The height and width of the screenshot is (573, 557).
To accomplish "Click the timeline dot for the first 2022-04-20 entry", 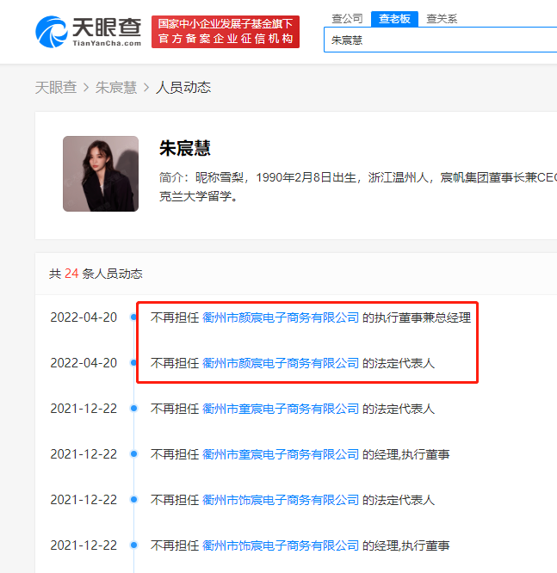I will [x=133, y=317].
